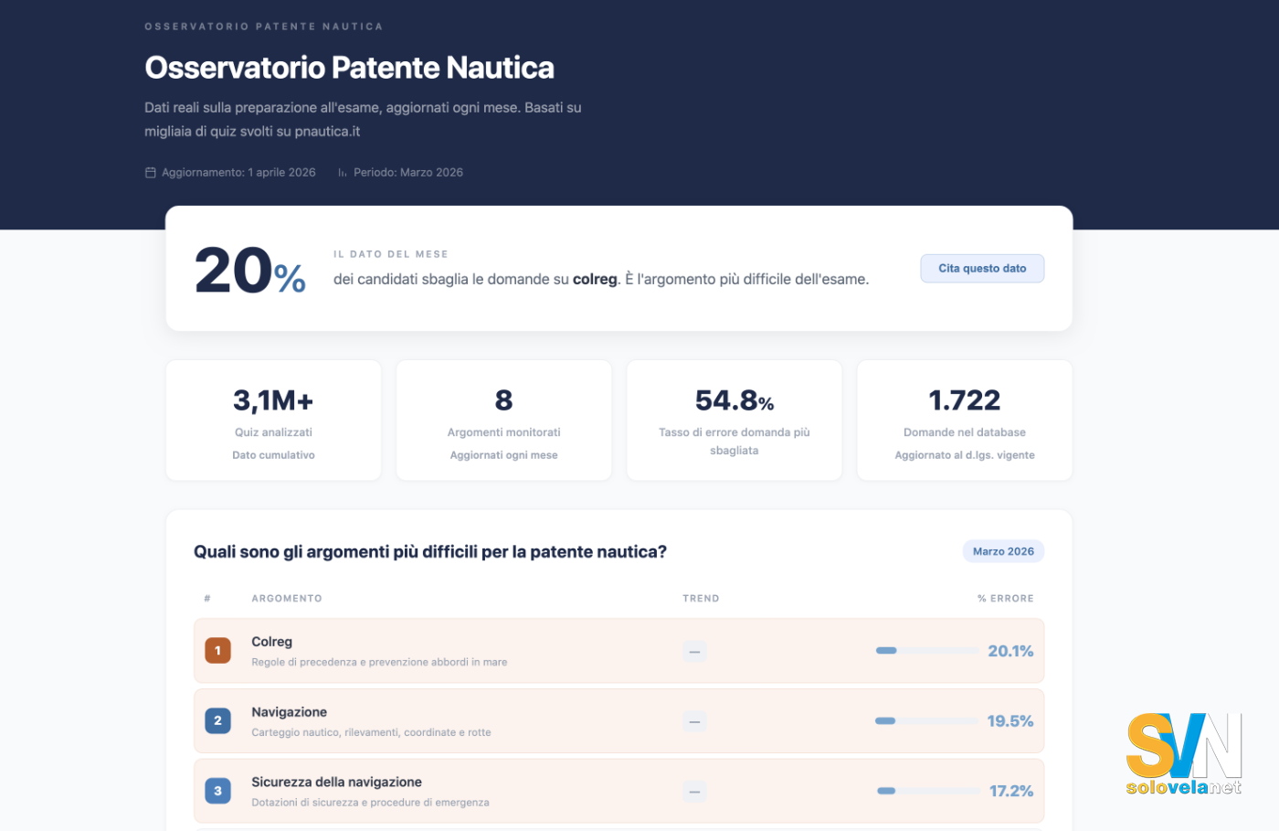
Task: Click the calendar icon beside Aggiornamento
Action: pos(151,173)
